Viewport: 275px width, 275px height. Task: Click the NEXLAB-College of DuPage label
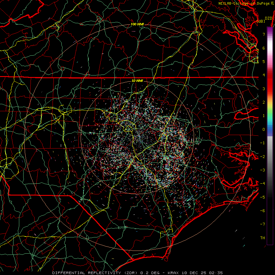(244, 3)
